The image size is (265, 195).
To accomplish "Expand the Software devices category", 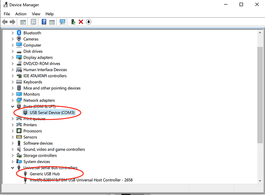I will 12,143.
